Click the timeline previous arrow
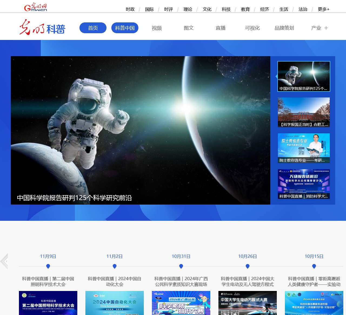This screenshot has width=346, height=315. pyautogui.click(x=4, y=261)
